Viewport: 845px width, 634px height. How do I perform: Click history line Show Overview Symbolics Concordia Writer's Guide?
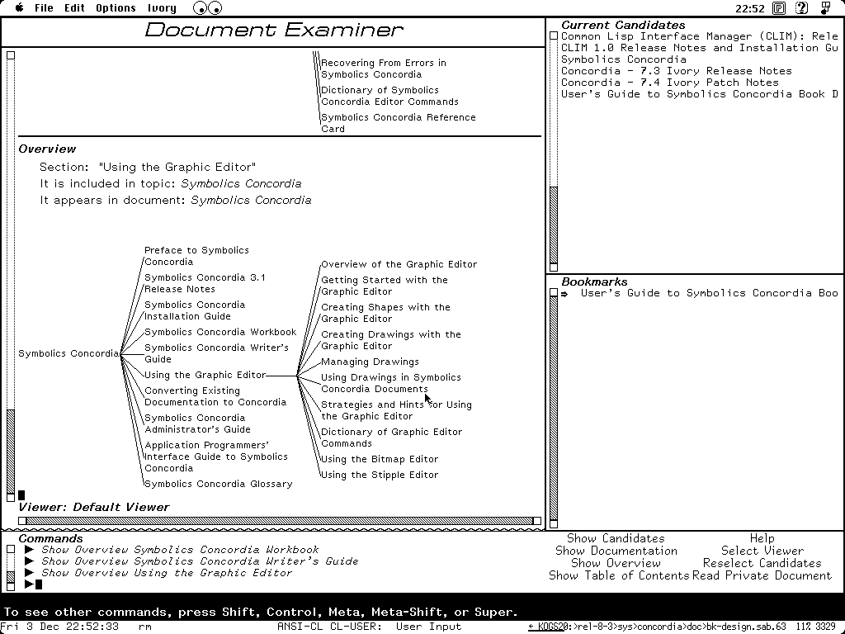tap(200, 561)
